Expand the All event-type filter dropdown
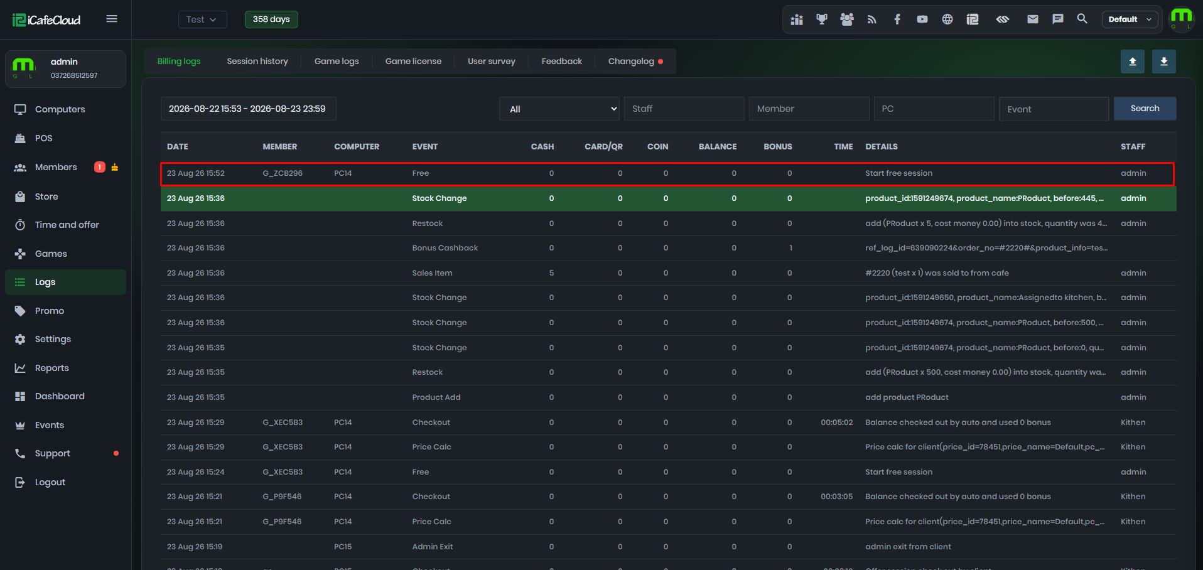 (x=559, y=109)
